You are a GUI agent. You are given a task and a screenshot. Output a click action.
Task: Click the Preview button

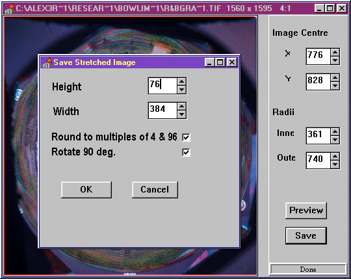pyautogui.click(x=306, y=211)
